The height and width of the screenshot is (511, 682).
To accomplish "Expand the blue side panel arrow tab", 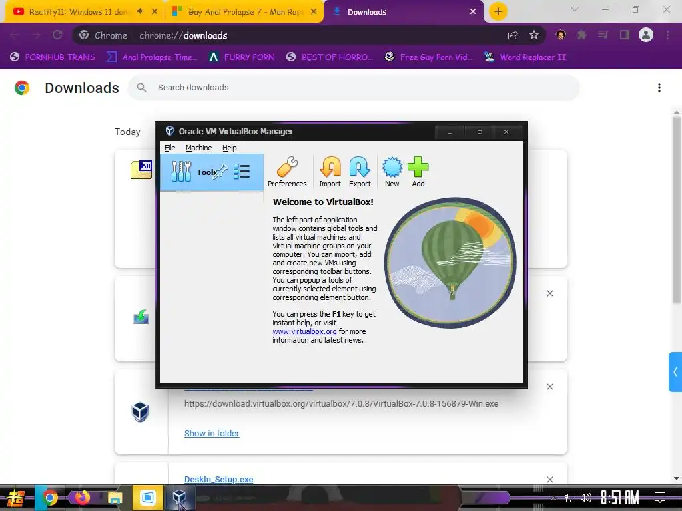I will click(675, 372).
